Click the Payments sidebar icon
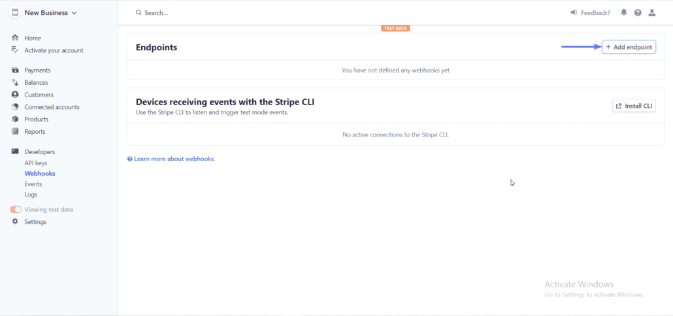The image size is (673, 316). 15,71
